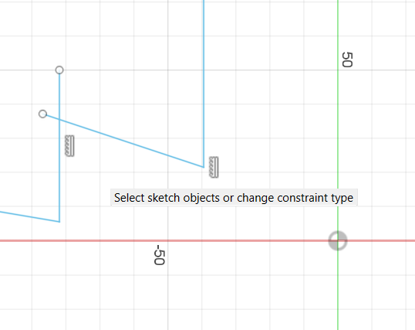This screenshot has height=330, width=415.
Task: Click corner joining left vertical and slanted line
Action: tap(59, 222)
